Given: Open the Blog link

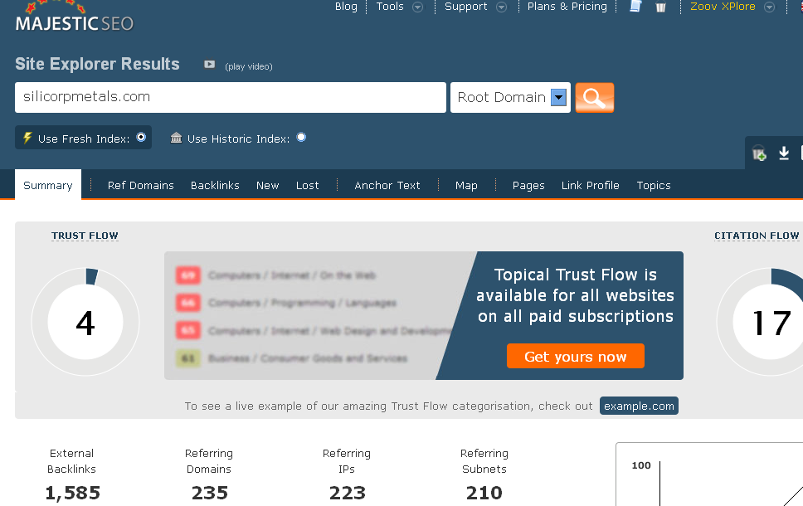Looking at the screenshot, I should 346,6.
